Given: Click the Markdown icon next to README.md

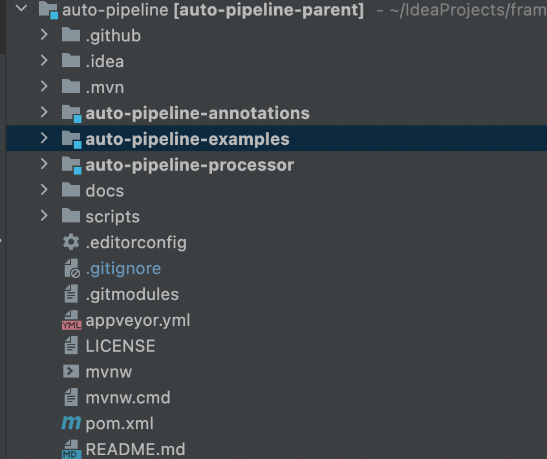Looking at the screenshot, I should pos(71,449).
